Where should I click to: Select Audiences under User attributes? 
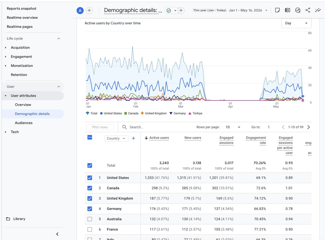point(24,123)
